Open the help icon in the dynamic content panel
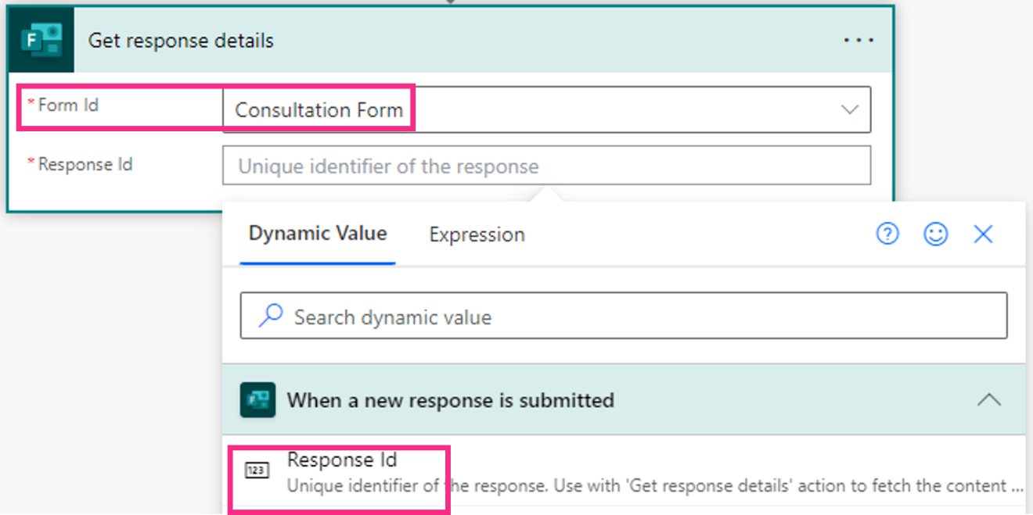Viewport: 1033px width, 515px height. [887, 233]
